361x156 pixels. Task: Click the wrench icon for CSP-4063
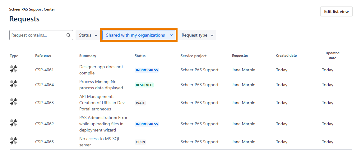(14, 102)
